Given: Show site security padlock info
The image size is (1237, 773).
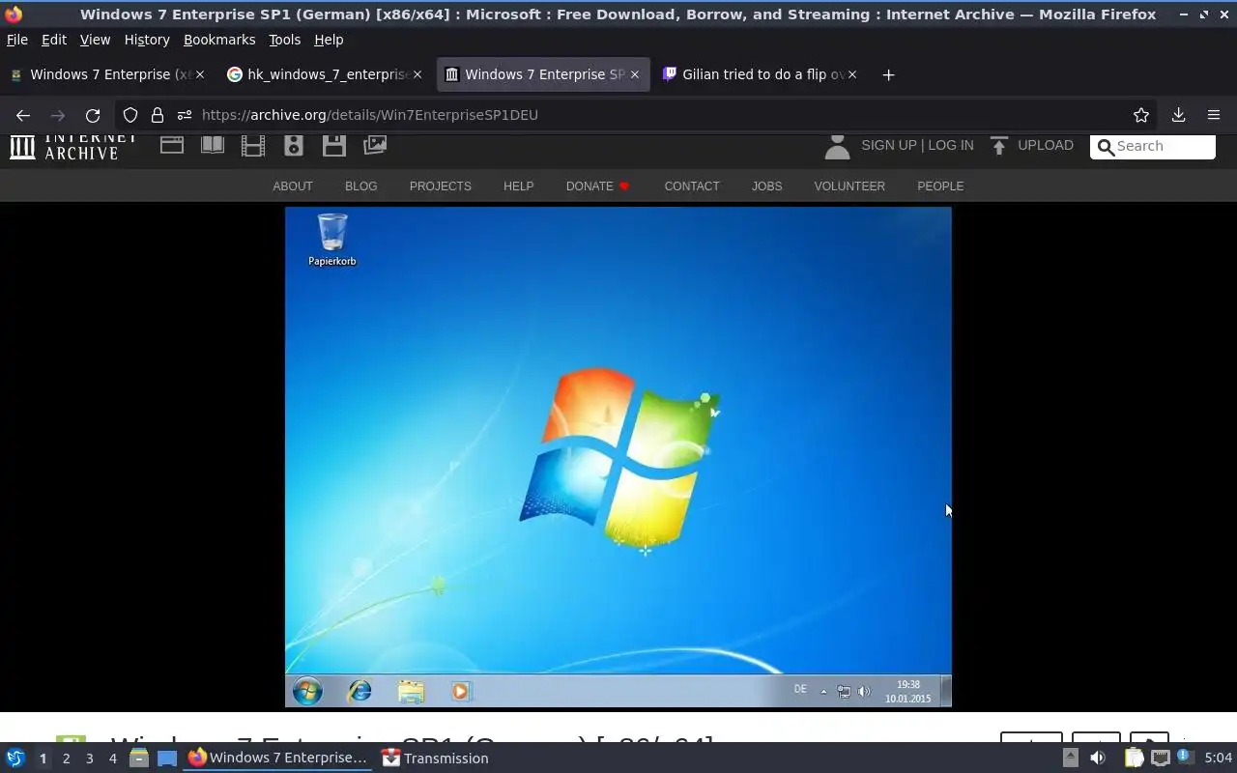Looking at the screenshot, I should tap(158, 115).
